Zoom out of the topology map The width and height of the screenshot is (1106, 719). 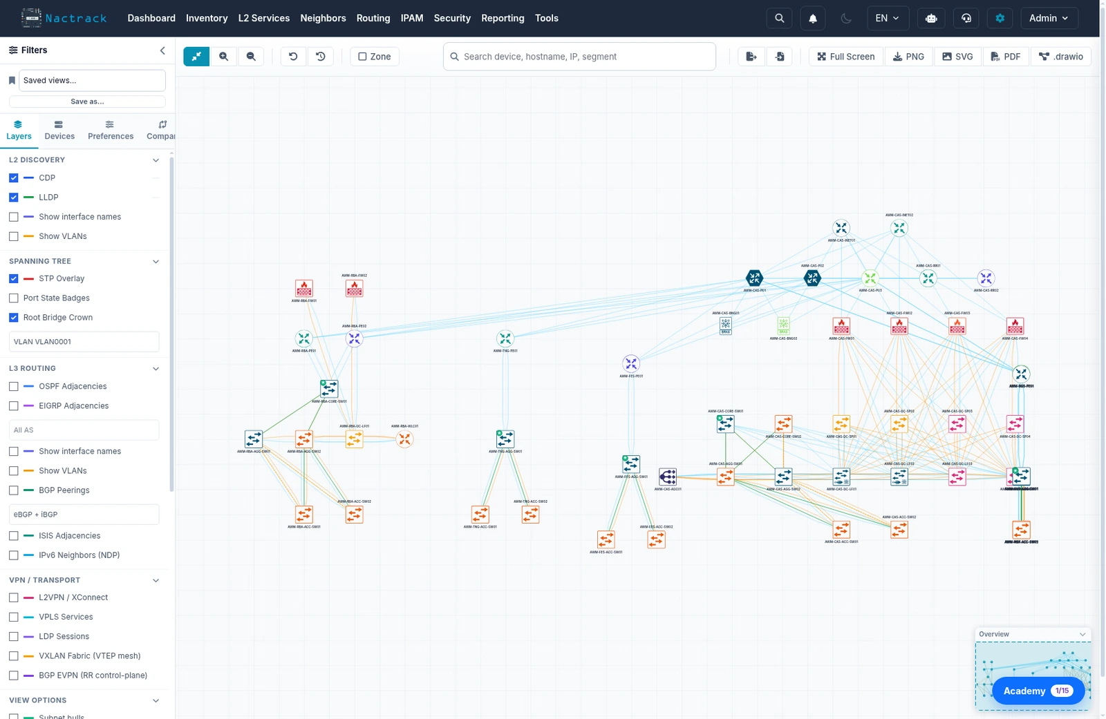(251, 57)
